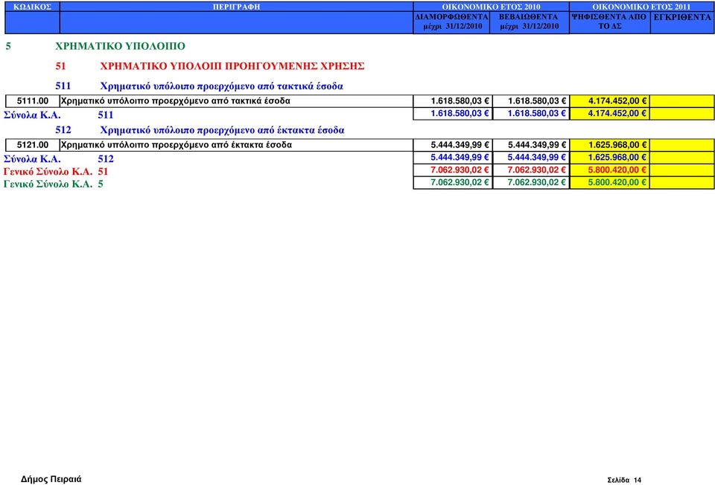Select ΔΙΑΜΟΡΦΩΘΕΝΤΑ total in Σύνολα 511 row
Viewport: 715px width, 485px height.
coord(453,113)
